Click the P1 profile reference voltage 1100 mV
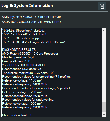Screen dimensions: 110x121 (22, 80)
